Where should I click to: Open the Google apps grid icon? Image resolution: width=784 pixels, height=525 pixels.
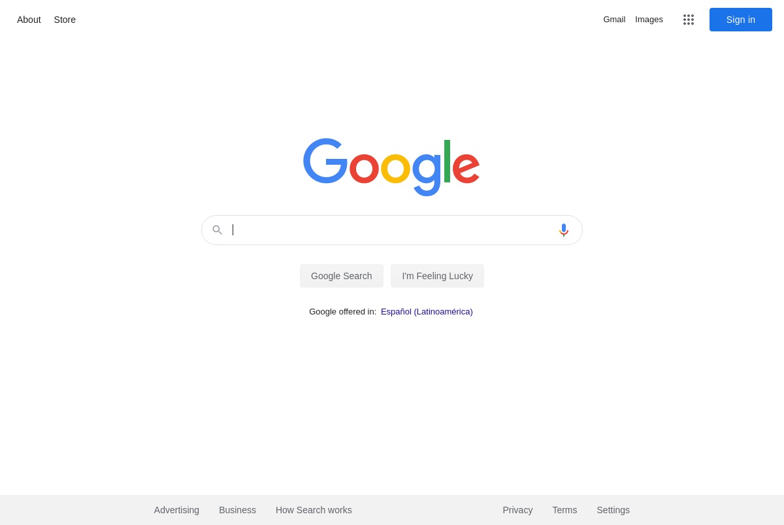689,20
